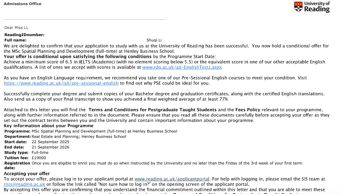Click the Full name label
The width and height of the screenshot is (339, 194).
click(x=15, y=40)
